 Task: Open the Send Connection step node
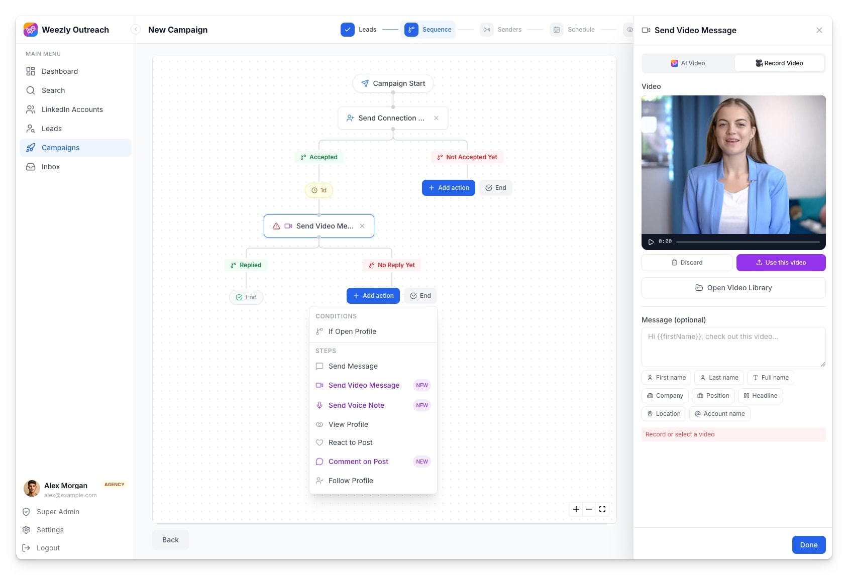click(x=393, y=118)
